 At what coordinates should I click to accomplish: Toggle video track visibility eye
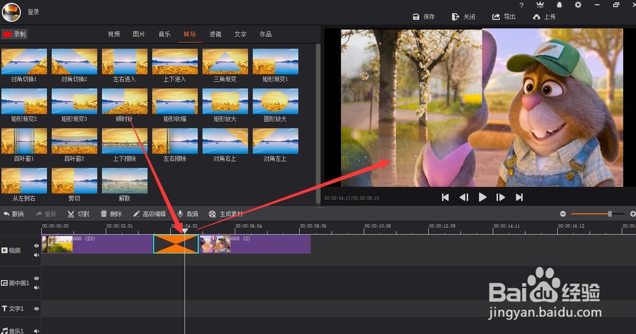36,246
